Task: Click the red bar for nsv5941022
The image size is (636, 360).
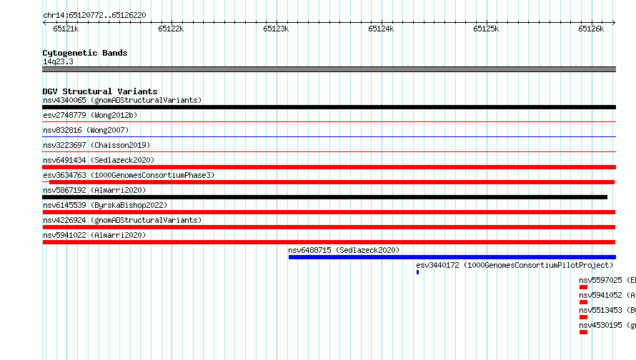Action: (329, 242)
